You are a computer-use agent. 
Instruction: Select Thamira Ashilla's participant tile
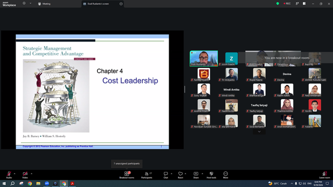coord(287,105)
